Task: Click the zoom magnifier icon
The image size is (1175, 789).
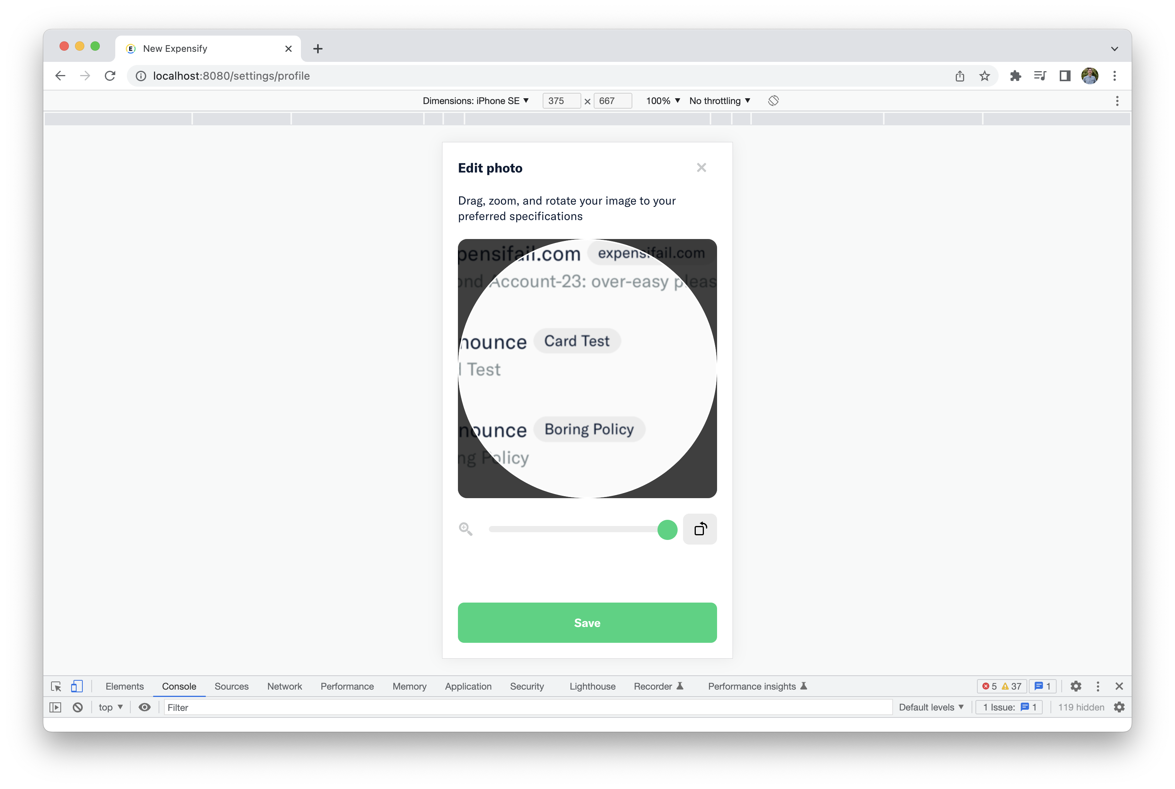Action: pyautogui.click(x=465, y=529)
